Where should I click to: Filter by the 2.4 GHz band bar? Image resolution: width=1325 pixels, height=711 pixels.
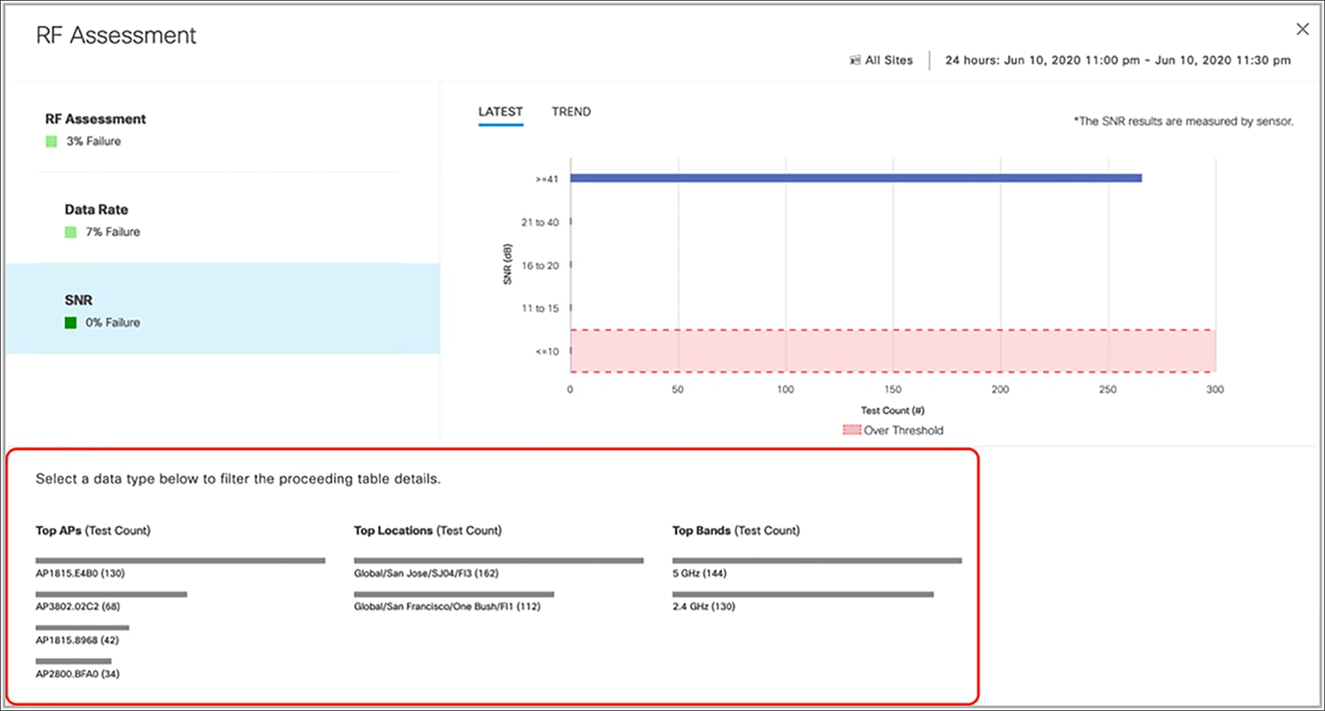point(803,595)
